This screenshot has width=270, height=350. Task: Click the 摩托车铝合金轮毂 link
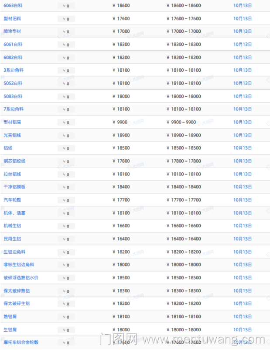pyautogui.click(x=21, y=343)
